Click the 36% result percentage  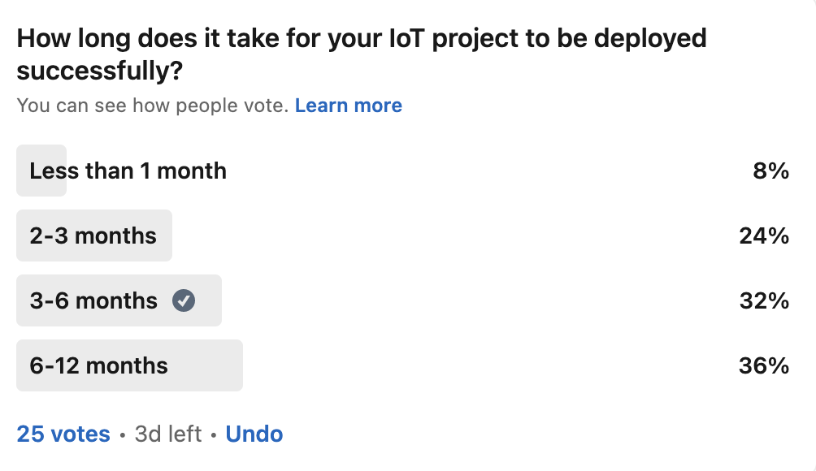[x=764, y=366]
